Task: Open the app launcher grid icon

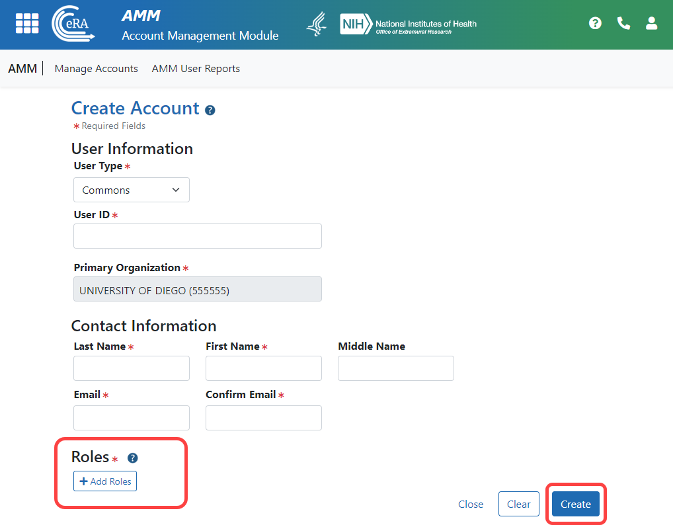Action: pyautogui.click(x=26, y=23)
